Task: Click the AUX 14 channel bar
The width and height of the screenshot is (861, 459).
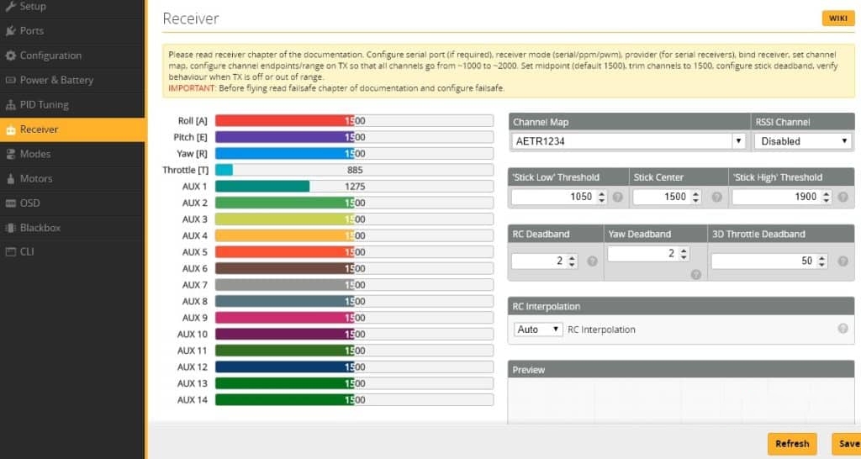Action: 354,399
